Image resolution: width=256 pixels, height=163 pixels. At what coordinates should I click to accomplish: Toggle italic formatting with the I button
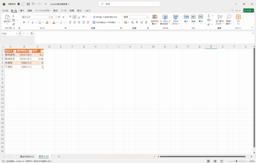[x=28, y=22]
